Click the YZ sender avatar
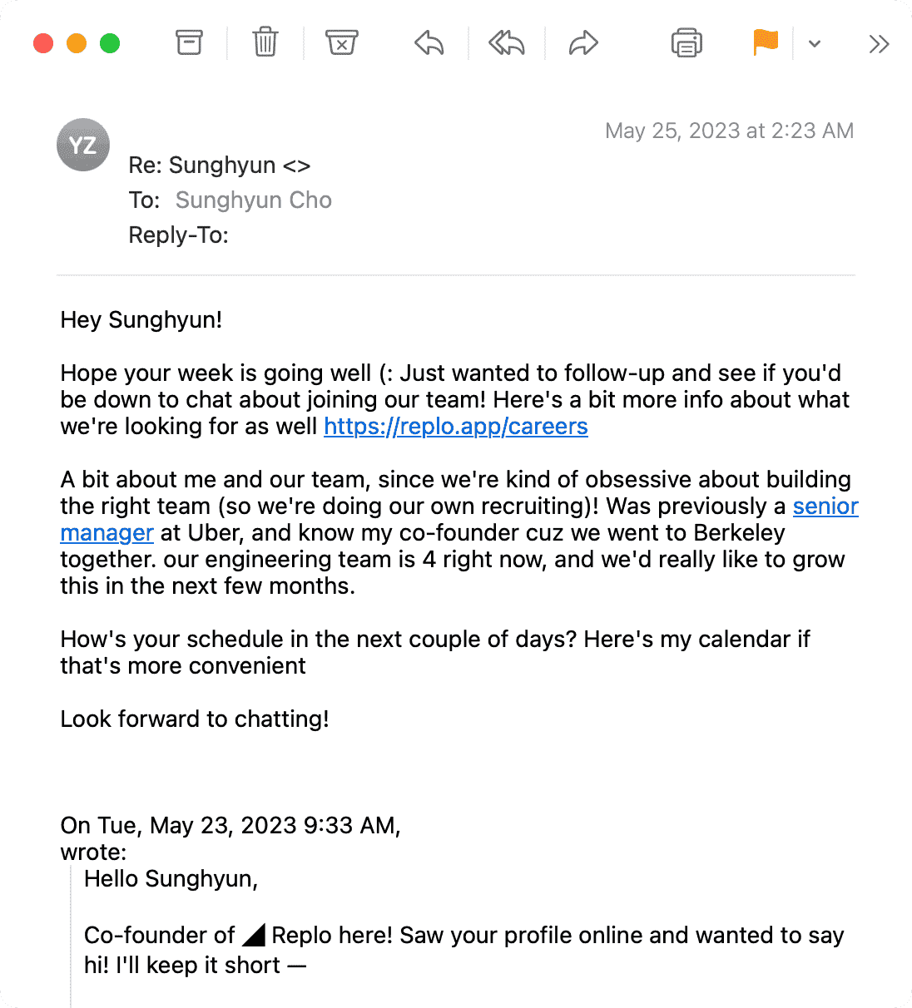This screenshot has width=912, height=1008. point(83,146)
